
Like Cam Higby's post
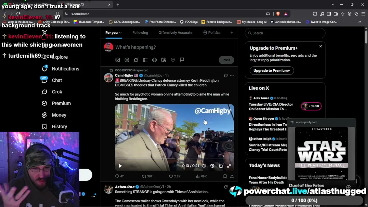(171, 176)
